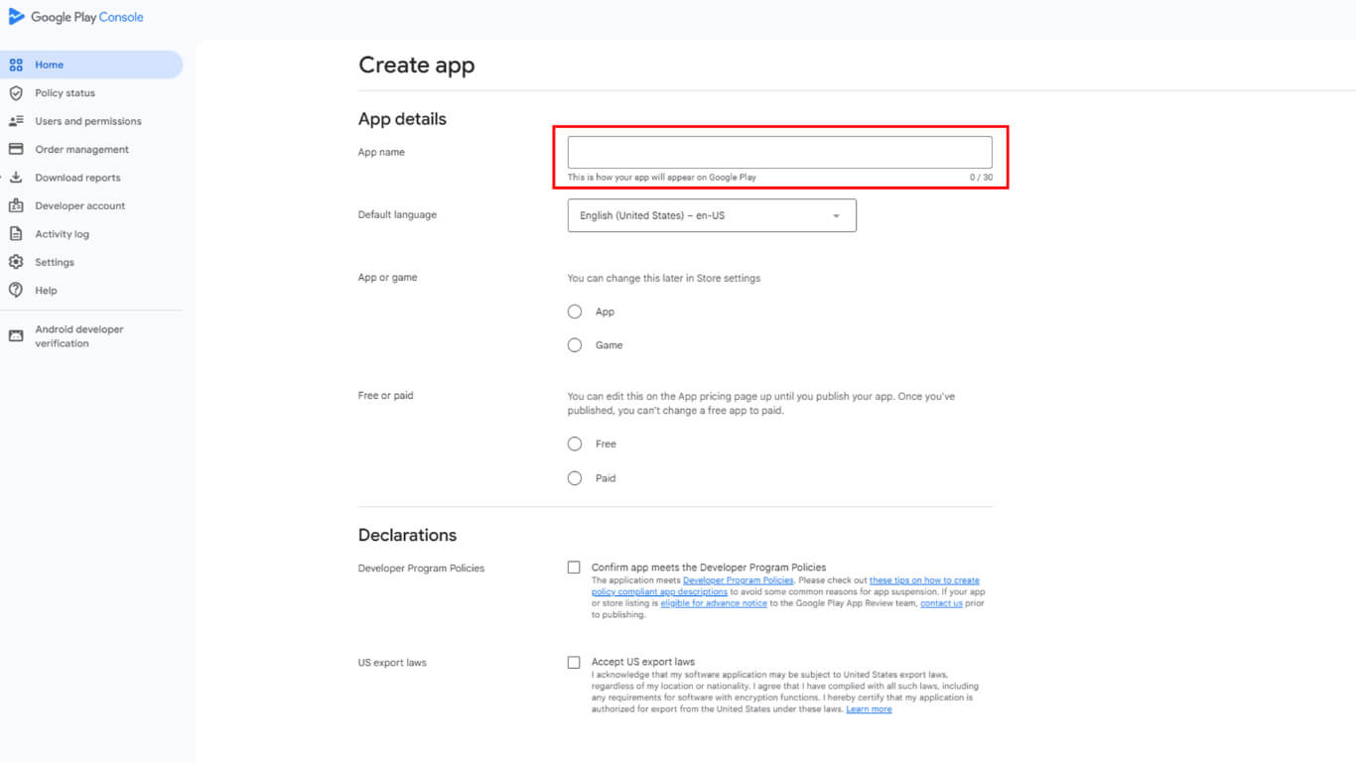Image resolution: width=1356 pixels, height=763 pixels.
Task: Click the Settings gear icon
Action: coord(16,263)
